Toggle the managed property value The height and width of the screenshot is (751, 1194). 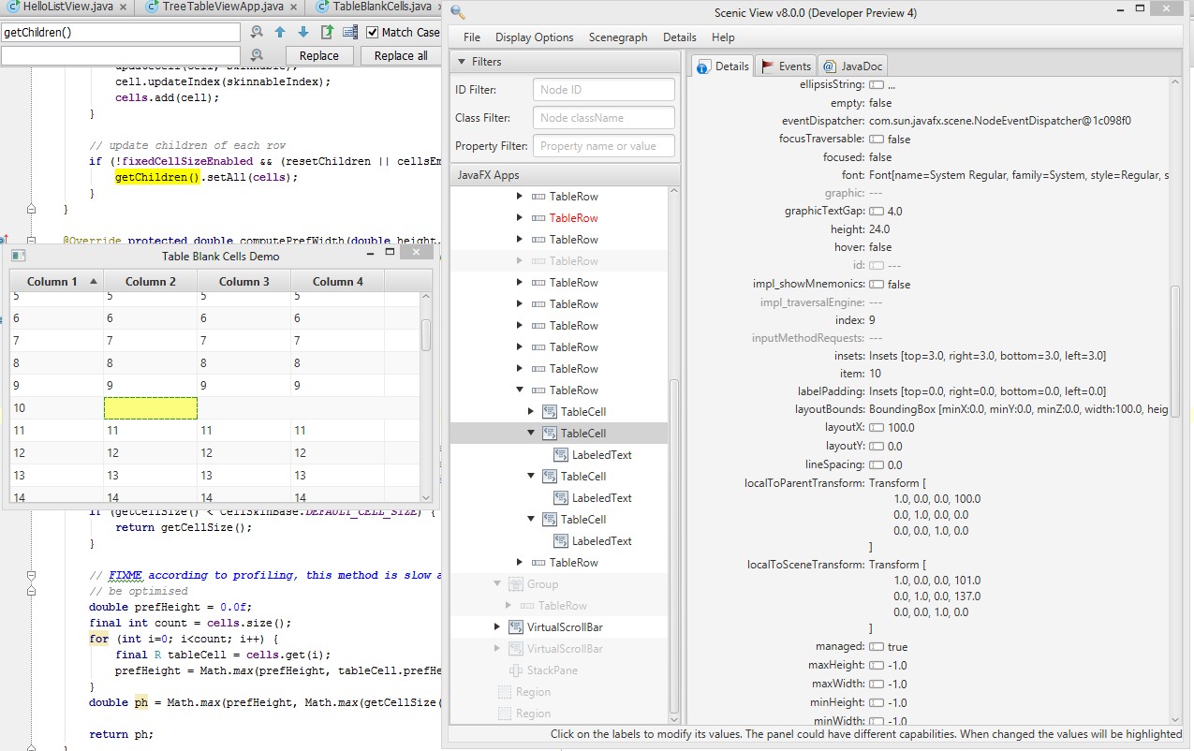[x=877, y=647]
